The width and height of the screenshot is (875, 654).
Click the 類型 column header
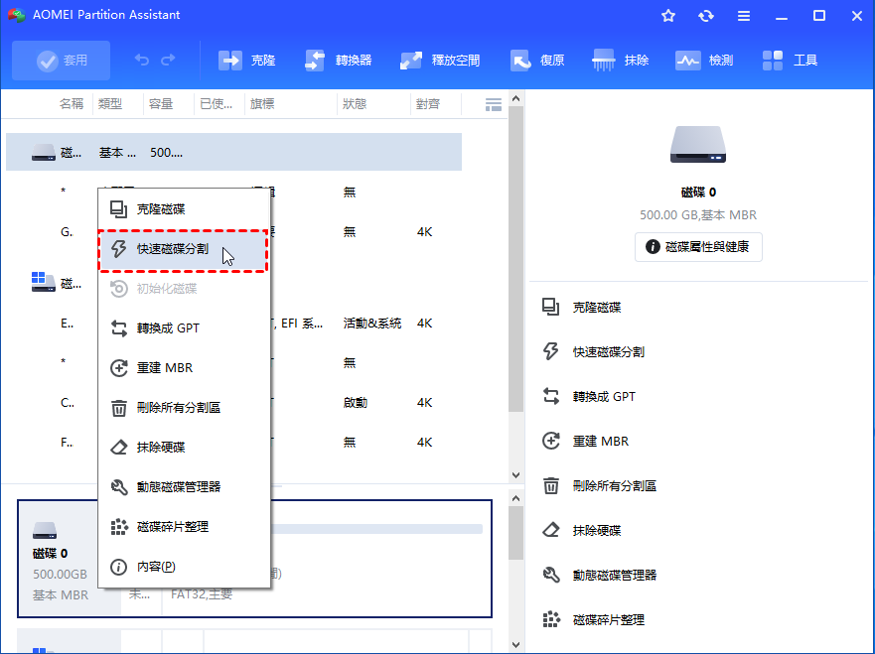coord(110,103)
